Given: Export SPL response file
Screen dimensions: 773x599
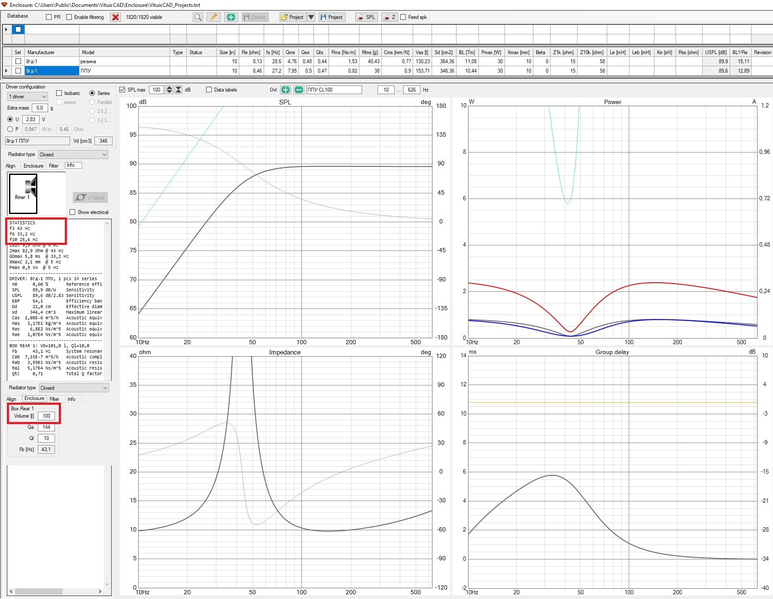Looking at the screenshot, I should [x=366, y=17].
